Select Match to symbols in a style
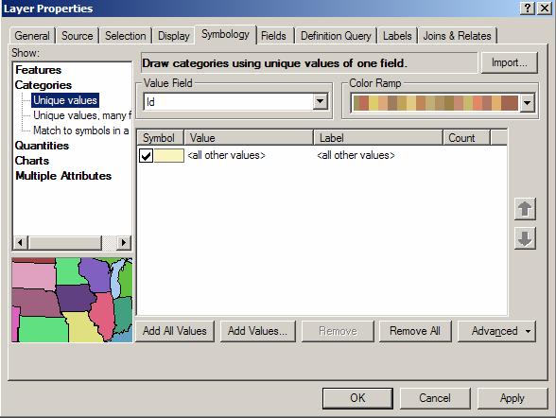Image resolution: width=556 pixels, height=418 pixels. pyautogui.click(x=81, y=131)
